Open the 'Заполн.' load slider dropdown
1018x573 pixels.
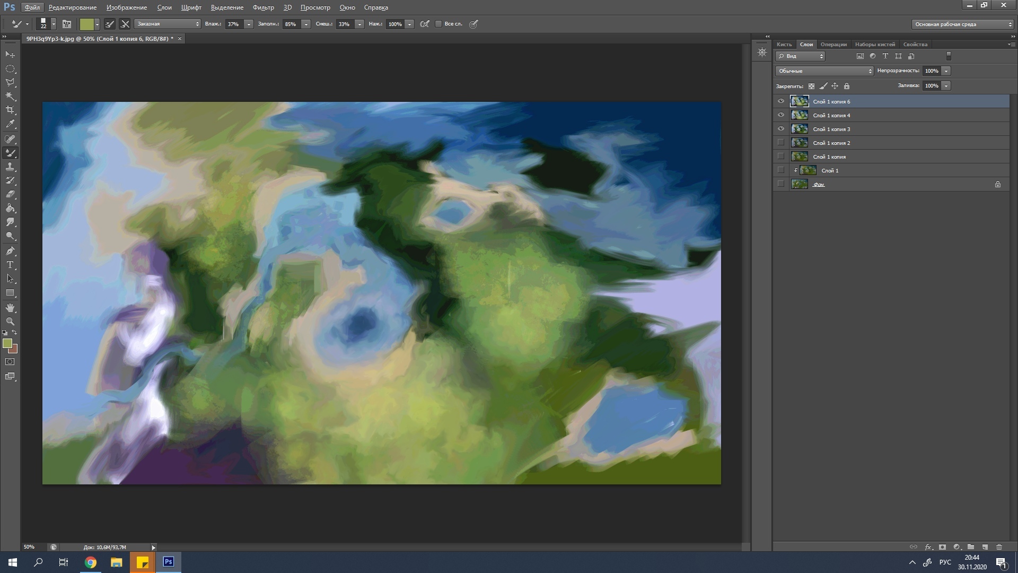coord(306,24)
